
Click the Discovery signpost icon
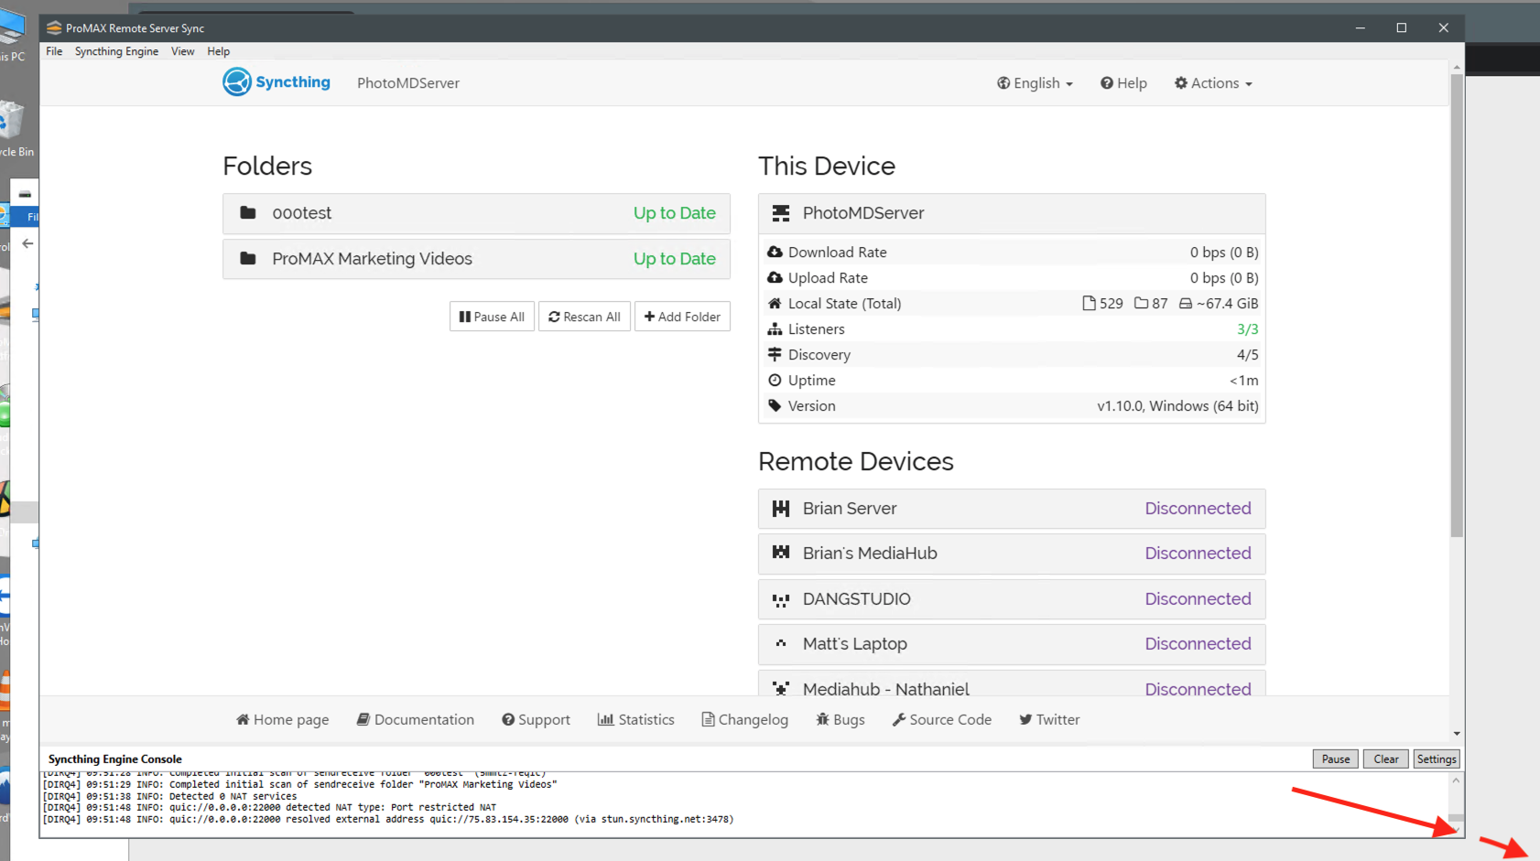tap(775, 354)
